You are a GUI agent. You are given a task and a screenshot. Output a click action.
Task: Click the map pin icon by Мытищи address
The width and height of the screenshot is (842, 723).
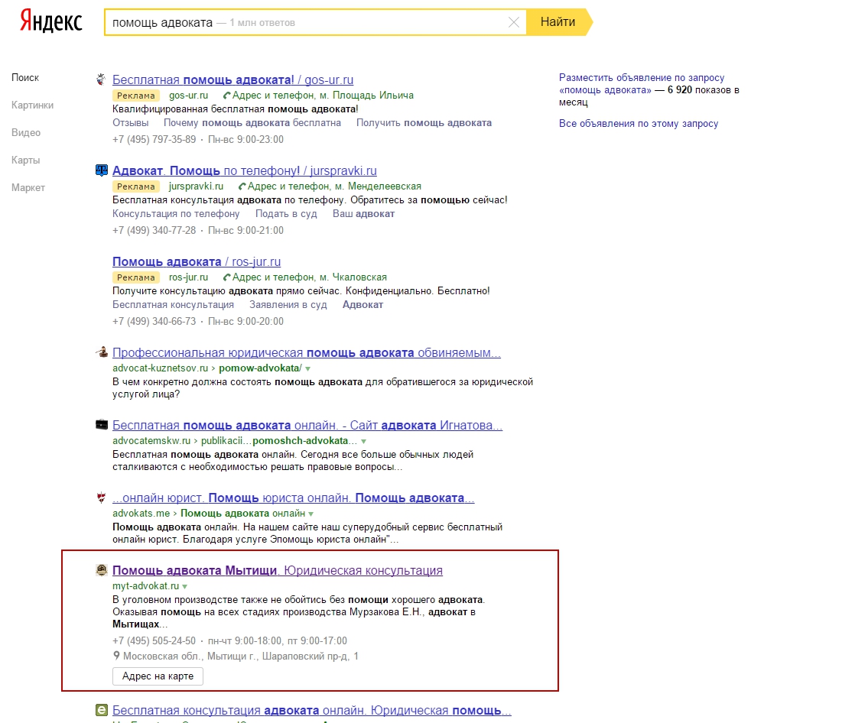[116, 656]
